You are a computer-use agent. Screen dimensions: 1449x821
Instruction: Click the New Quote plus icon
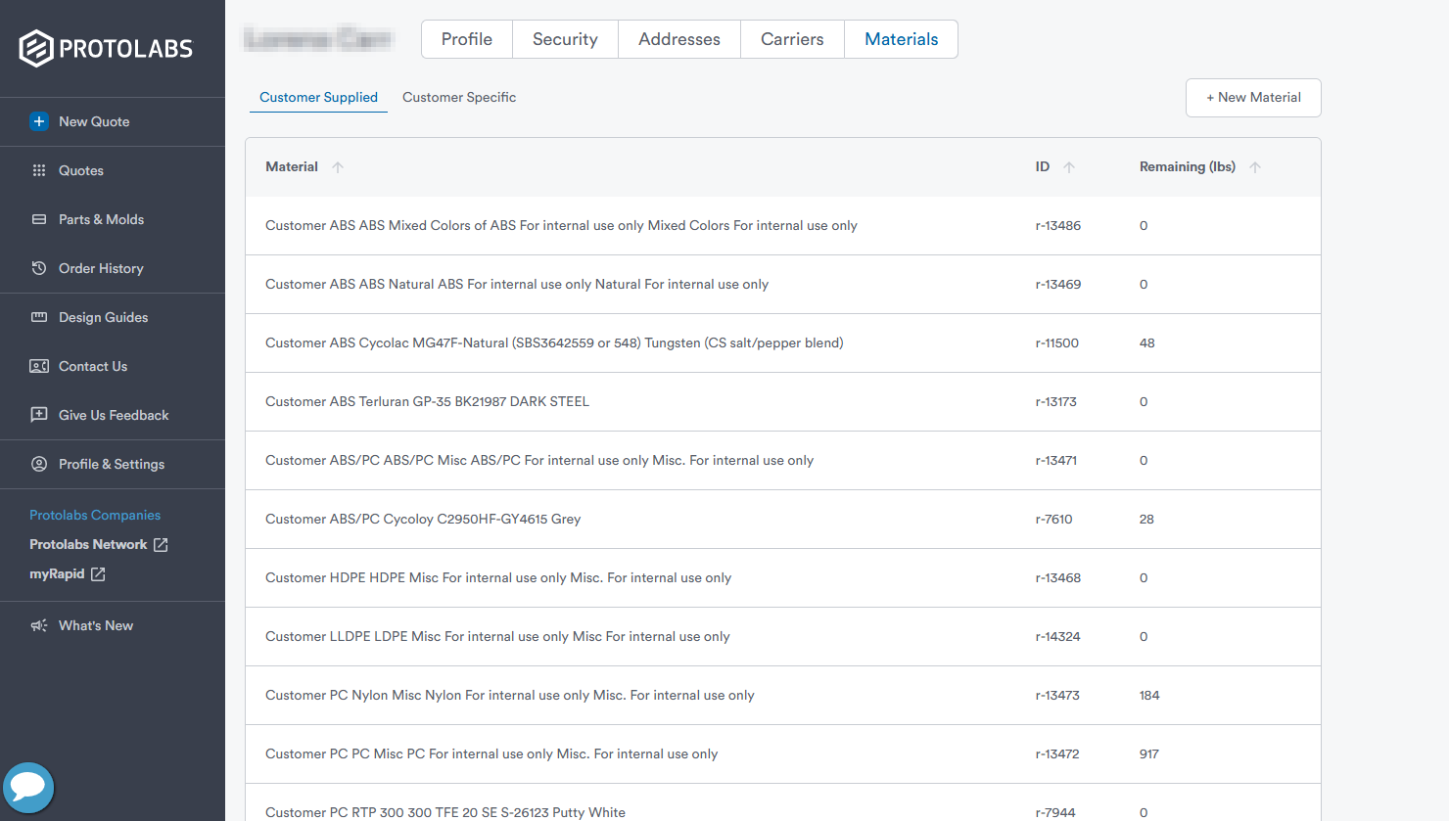[x=39, y=121]
